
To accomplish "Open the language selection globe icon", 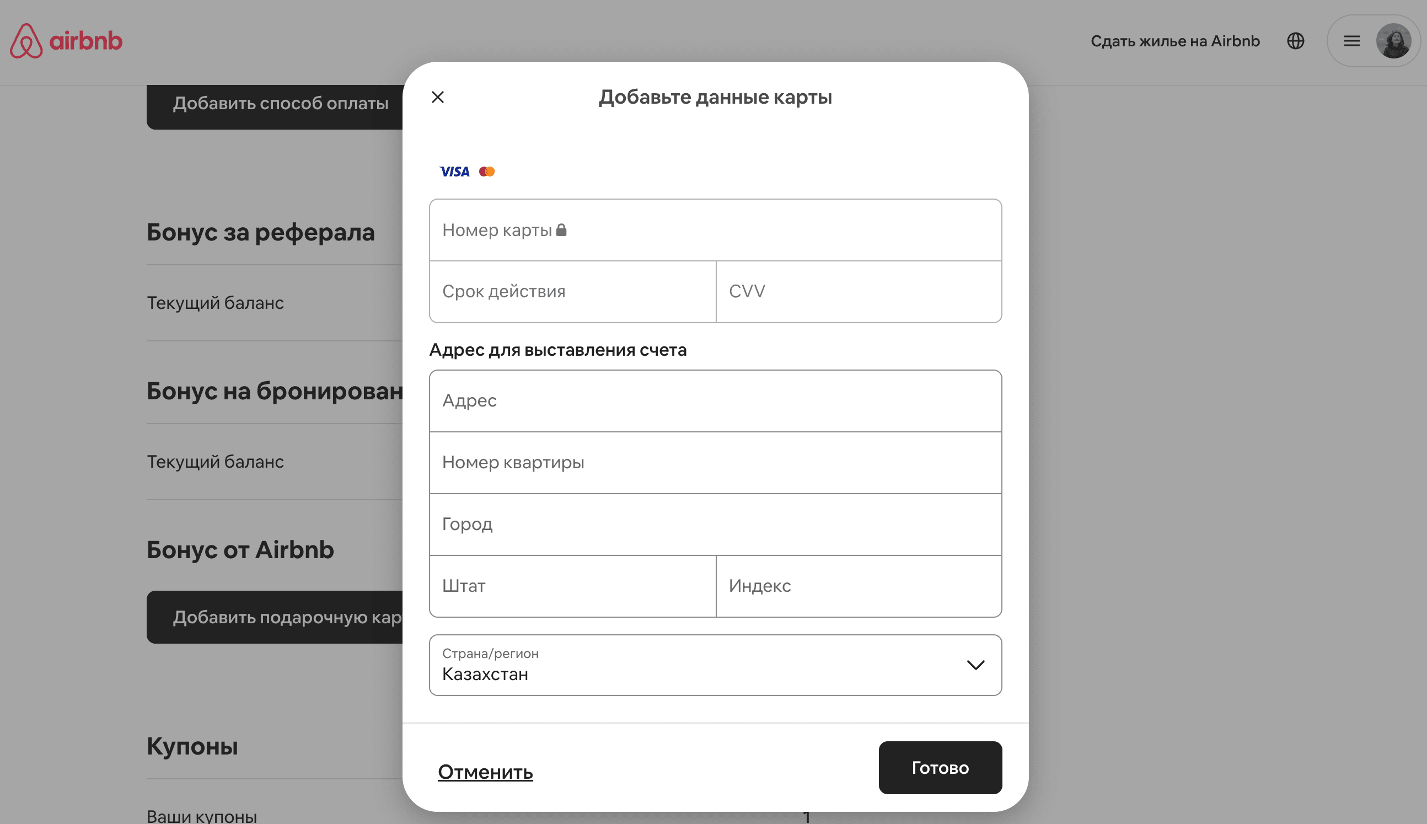I will (1296, 41).
